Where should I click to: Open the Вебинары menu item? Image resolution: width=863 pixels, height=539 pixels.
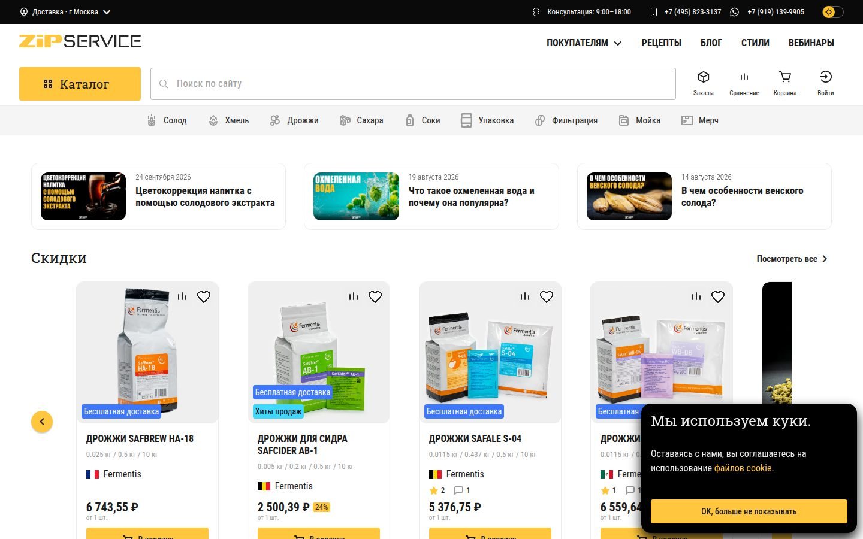(x=811, y=43)
